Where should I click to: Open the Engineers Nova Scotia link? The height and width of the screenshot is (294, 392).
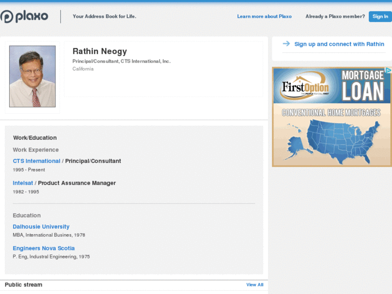click(x=44, y=248)
